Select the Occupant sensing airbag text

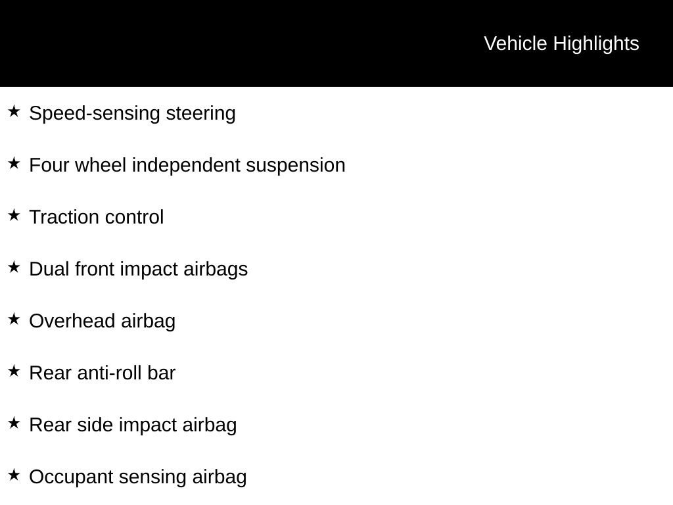pyautogui.click(x=138, y=477)
